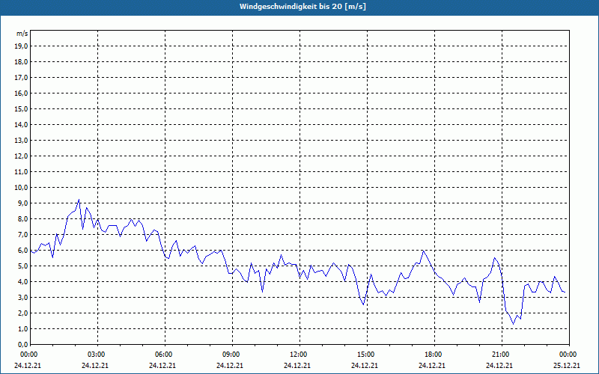Viewport: 599px width, 374px height.
Task: Click the 1,0 y-axis value
Action: pyautogui.click(x=23, y=328)
